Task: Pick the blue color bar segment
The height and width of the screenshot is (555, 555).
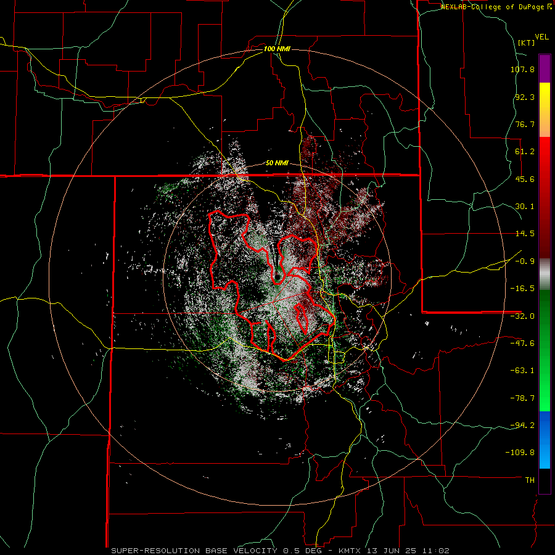Action: tap(545, 440)
